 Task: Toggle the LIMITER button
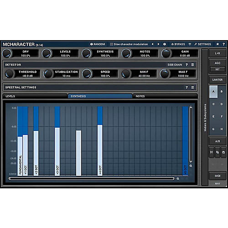(x=218, y=80)
